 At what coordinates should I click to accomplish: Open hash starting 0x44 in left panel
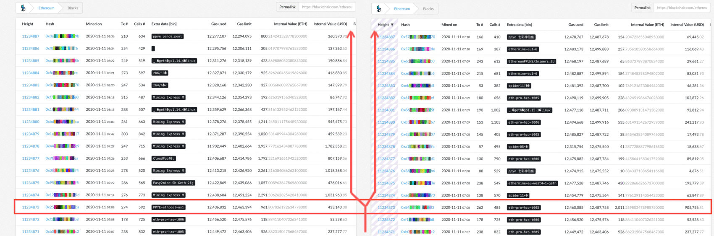[x=62, y=146]
